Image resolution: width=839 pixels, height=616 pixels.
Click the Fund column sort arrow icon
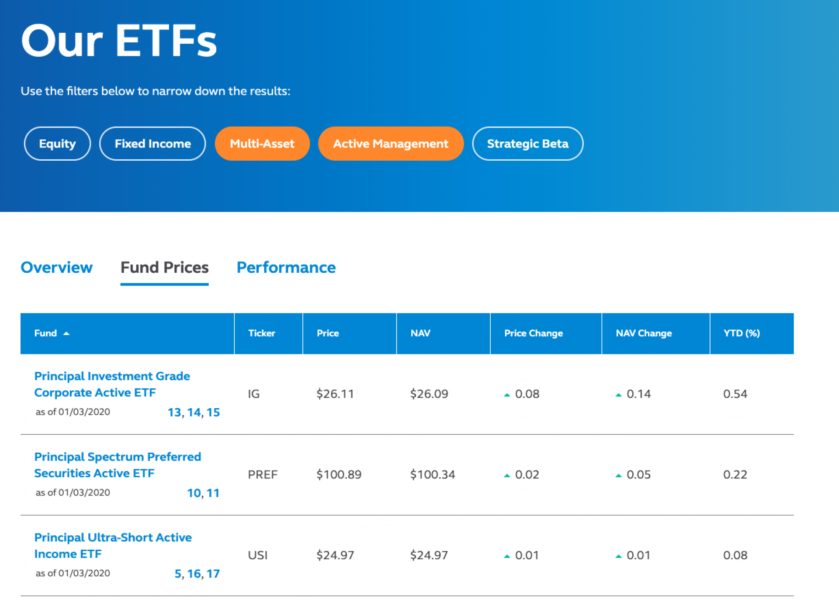pos(66,334)
